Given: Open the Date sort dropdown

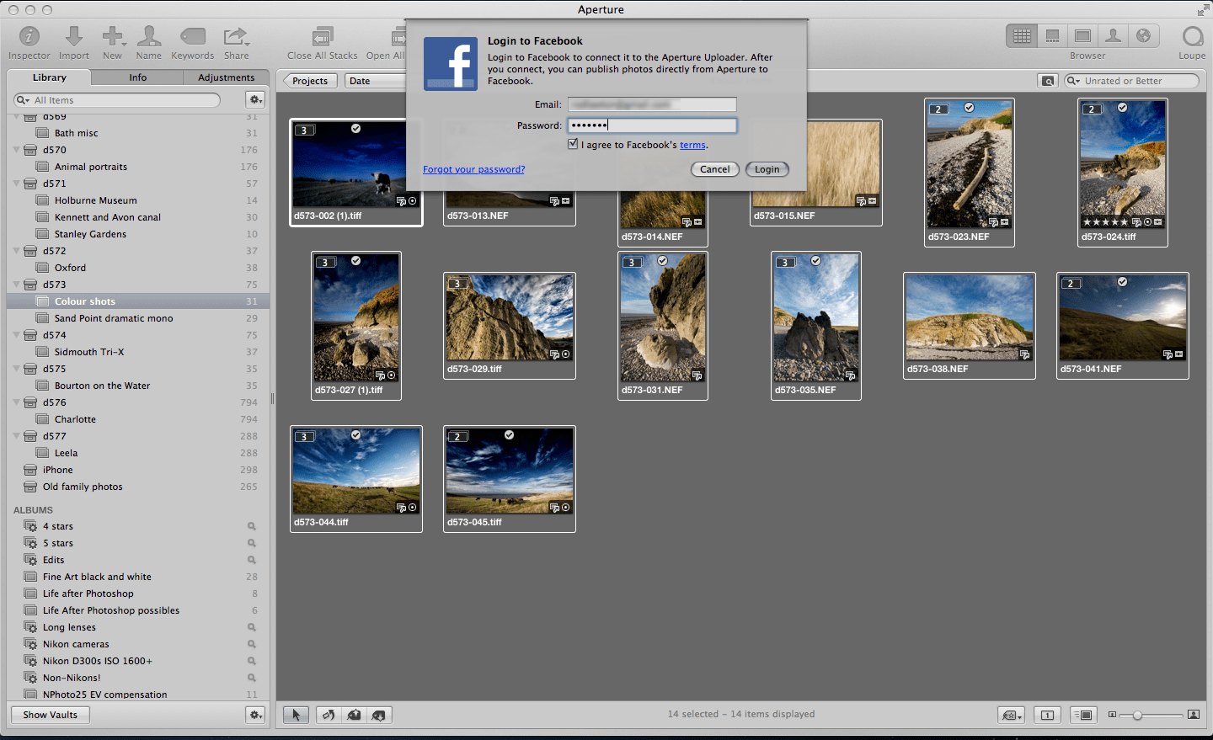Looking at the screenshot, I should point(375,81).
